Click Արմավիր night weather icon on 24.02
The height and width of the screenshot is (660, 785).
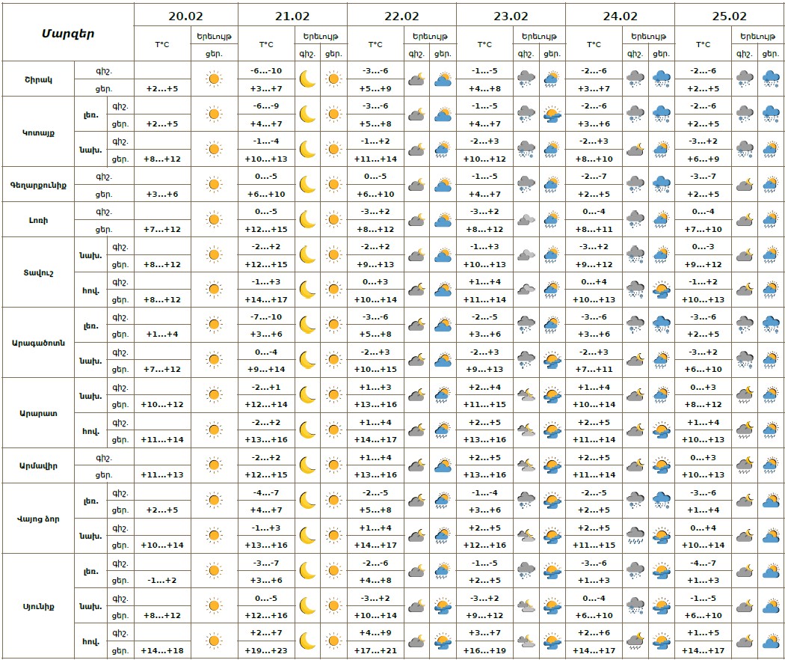[635, 465]
